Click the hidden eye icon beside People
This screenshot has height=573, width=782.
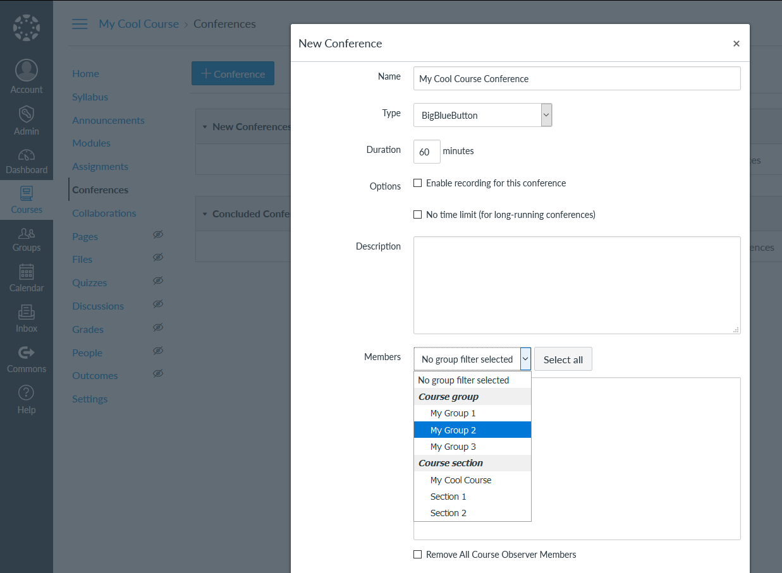(x=158, y=351)
